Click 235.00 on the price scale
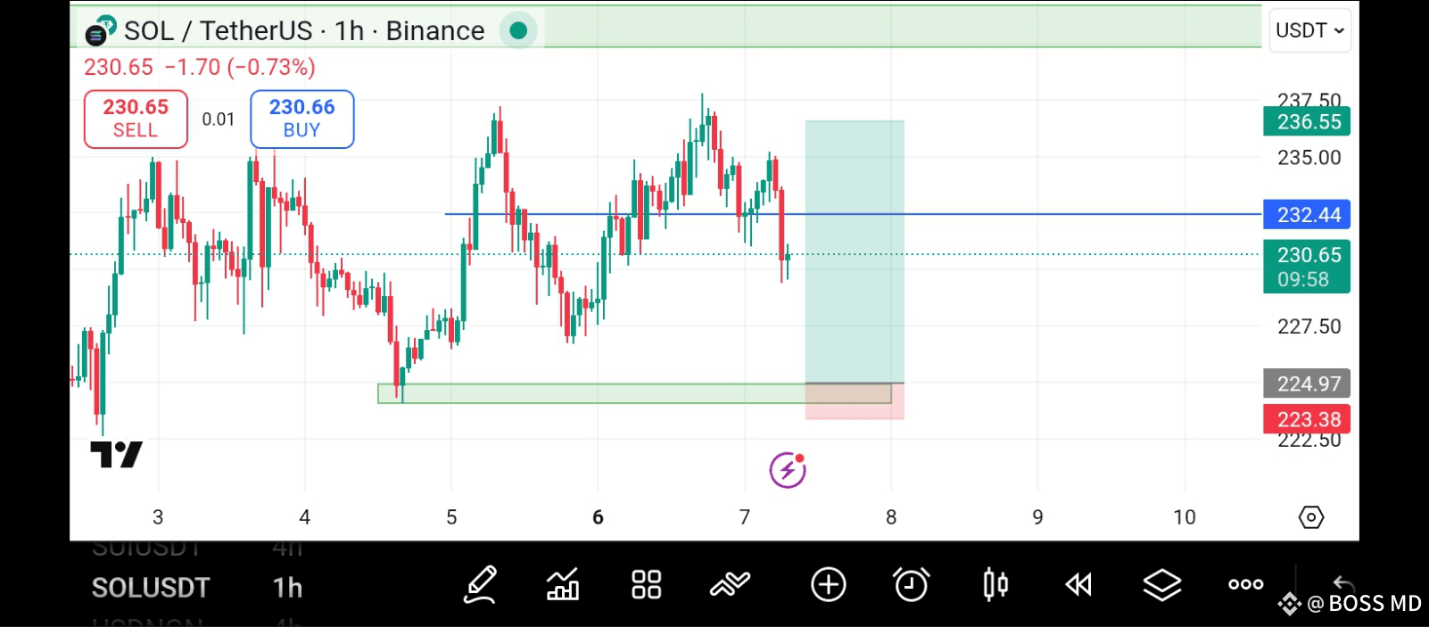 (x=1309, y=158)
